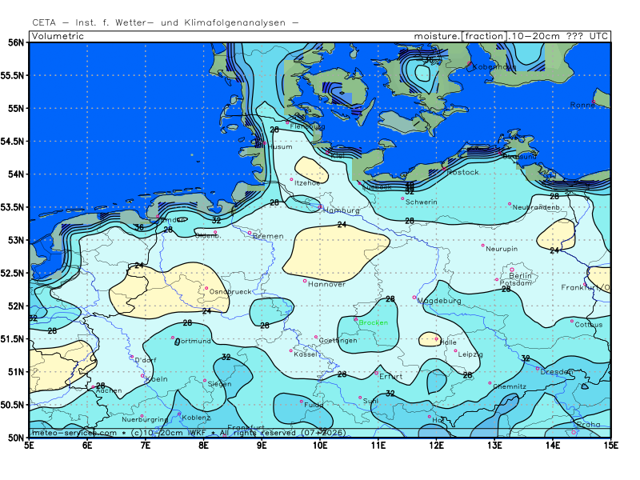The width and height of the screenshot is (640, 480).
Task: Click the Dresden city marker
Action: tap(538, 368)
